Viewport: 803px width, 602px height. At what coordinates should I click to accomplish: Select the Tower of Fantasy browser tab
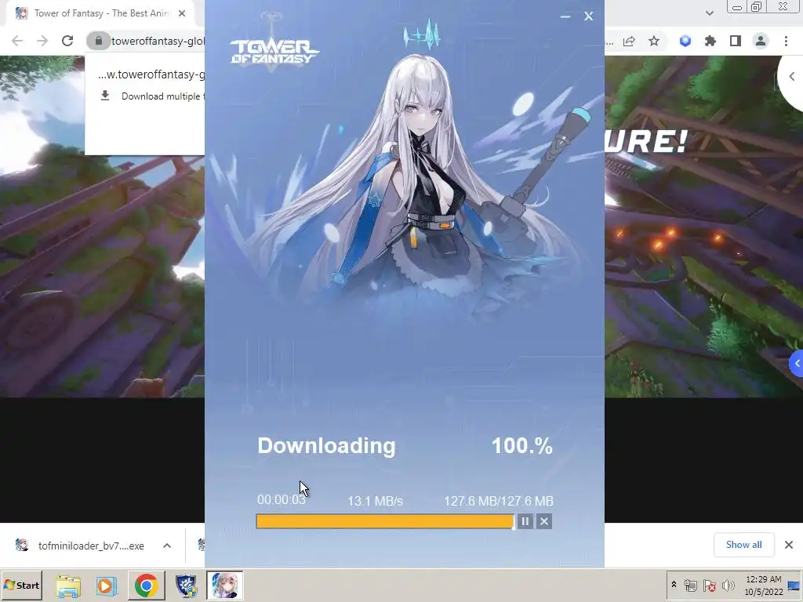101,13
